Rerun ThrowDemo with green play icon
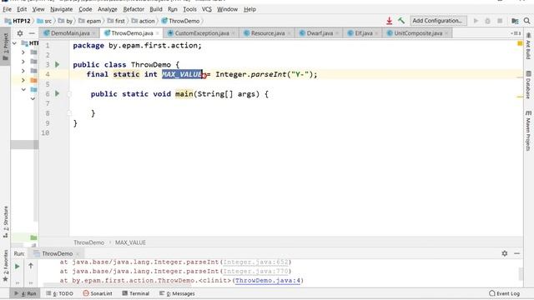The width and height of the screenshot is (534, 300). 17,267
